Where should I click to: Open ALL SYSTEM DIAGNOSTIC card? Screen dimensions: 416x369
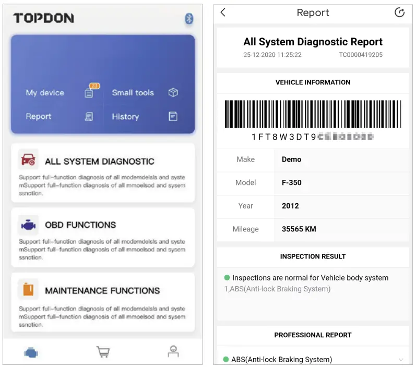(103, 173)
